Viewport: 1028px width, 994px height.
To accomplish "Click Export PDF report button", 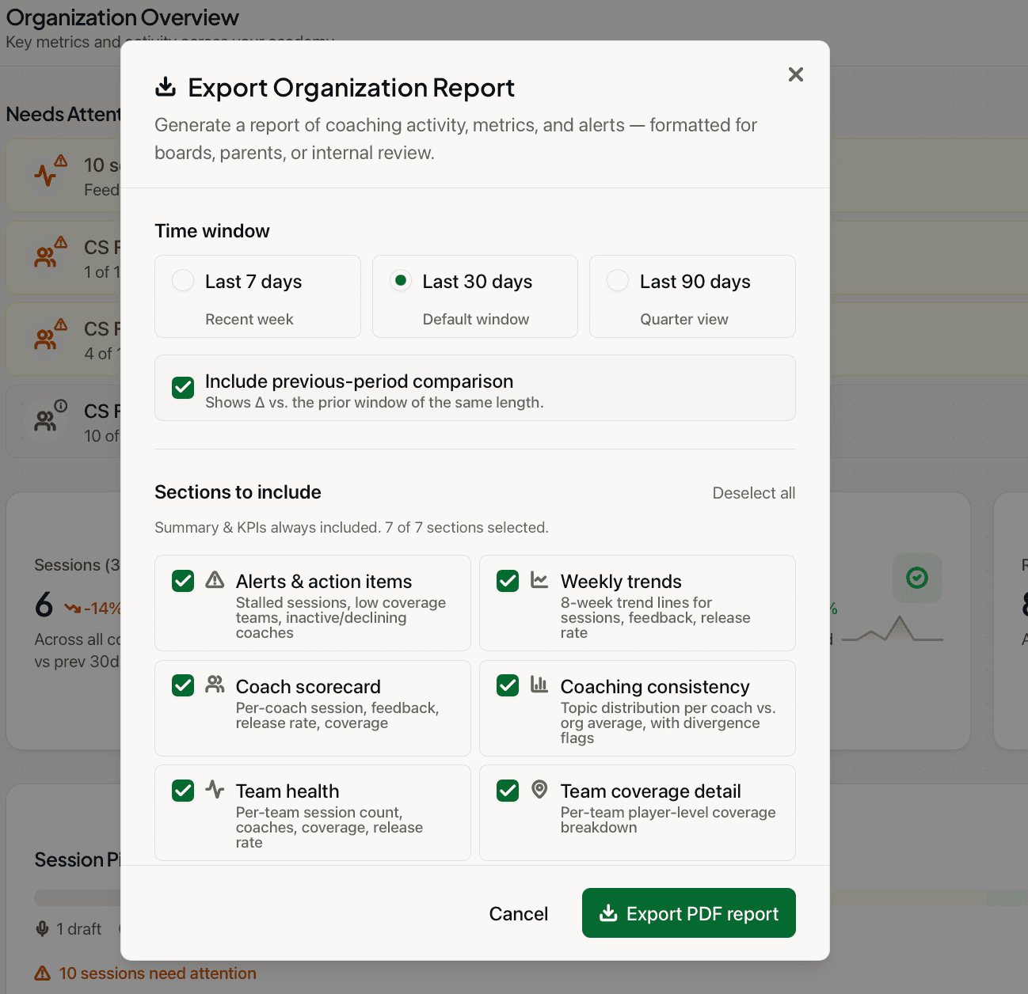I will (x=689, y=913).
